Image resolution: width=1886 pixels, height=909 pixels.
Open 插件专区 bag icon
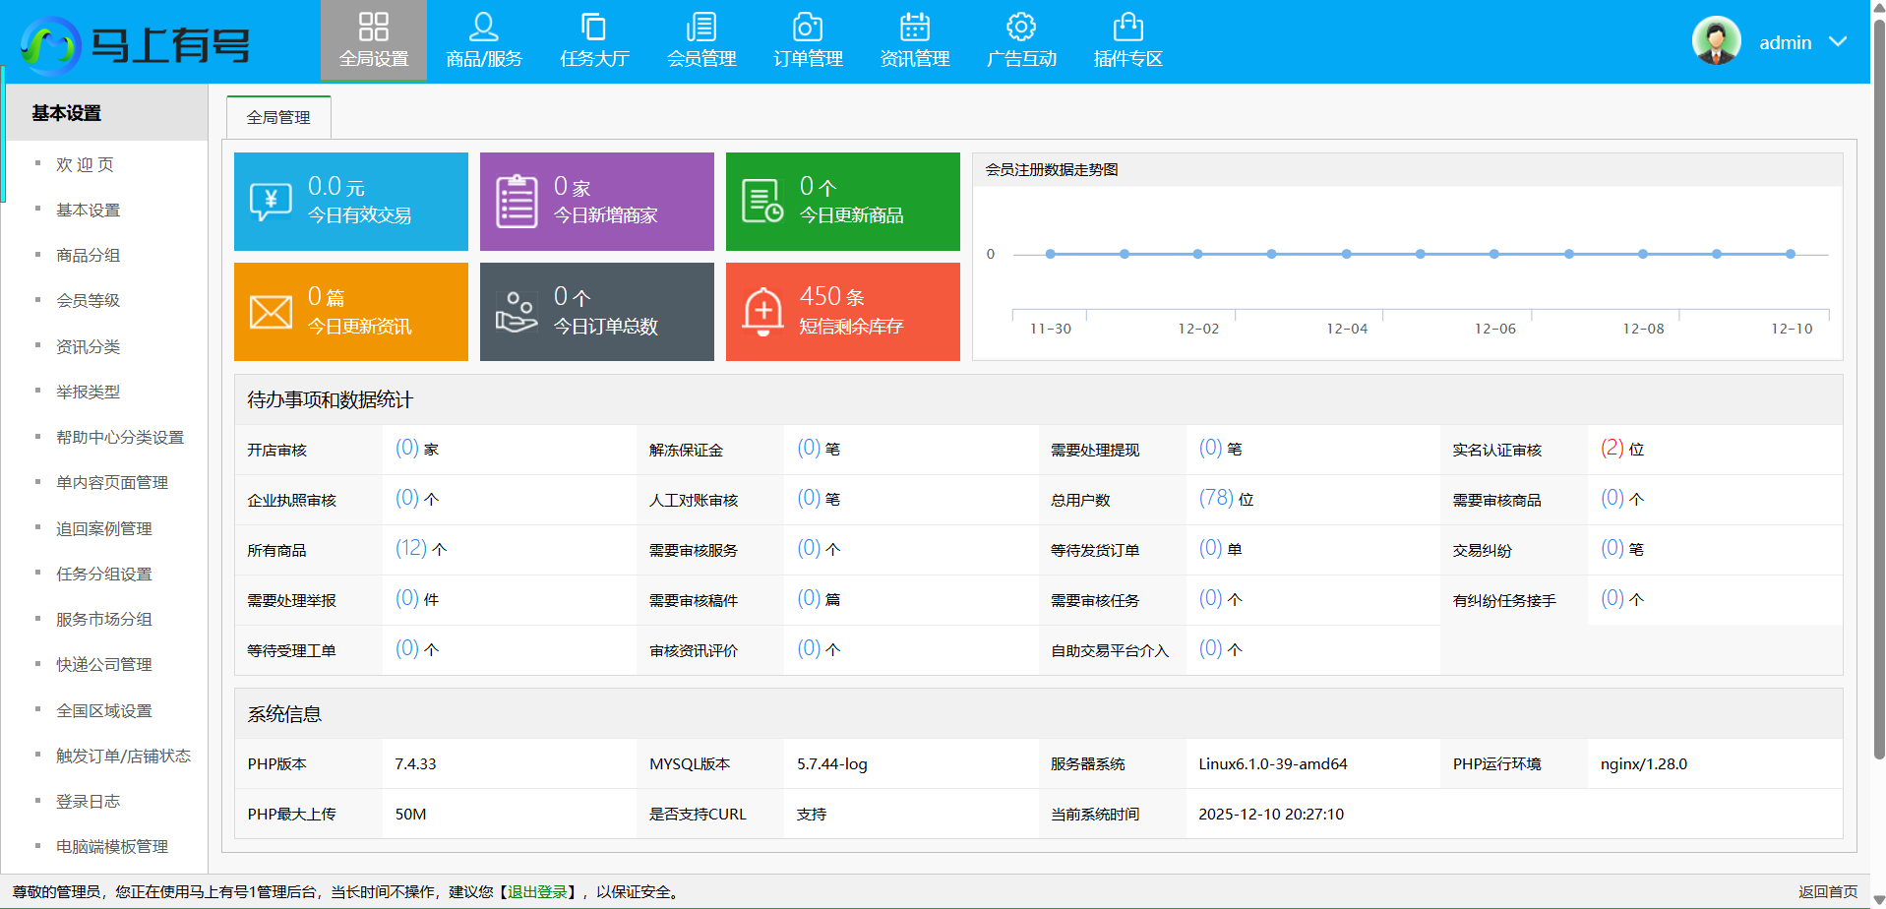(1127, 27)
